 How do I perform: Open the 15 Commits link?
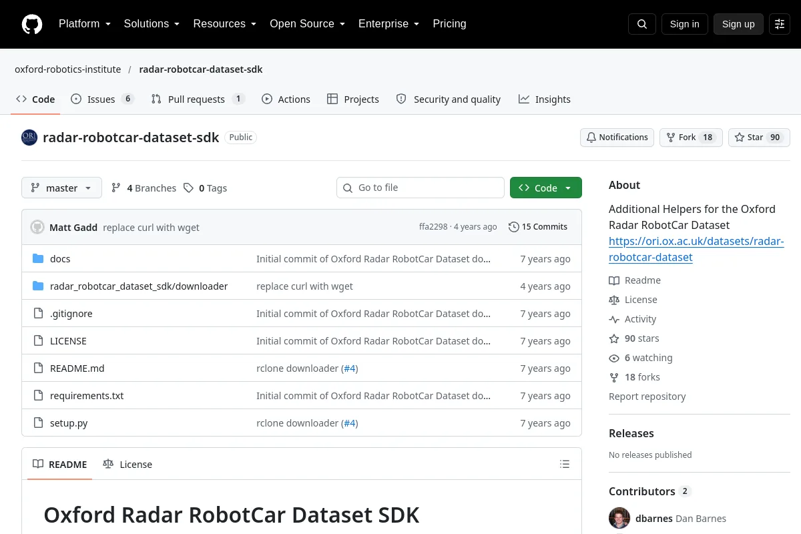[x=538, y=227]
